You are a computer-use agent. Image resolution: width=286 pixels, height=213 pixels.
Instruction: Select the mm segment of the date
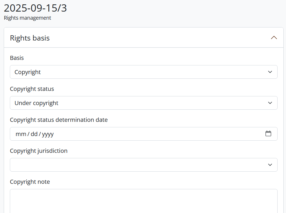click(x=21, y=134)
